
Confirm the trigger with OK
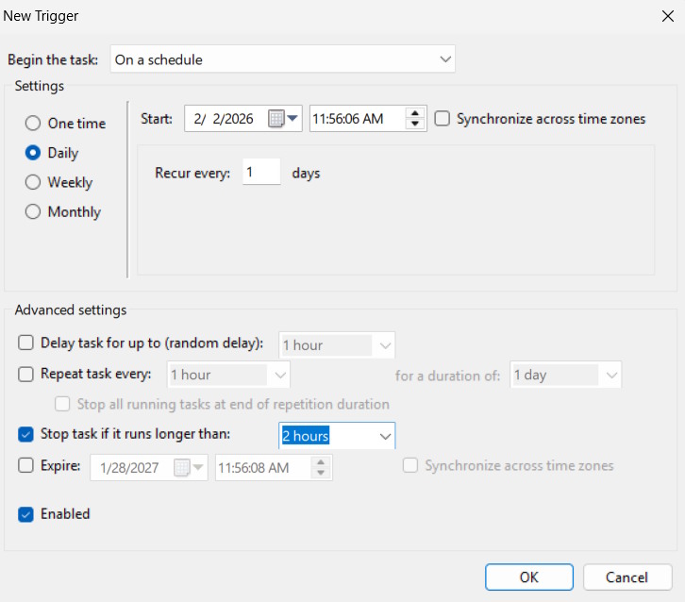528,577
